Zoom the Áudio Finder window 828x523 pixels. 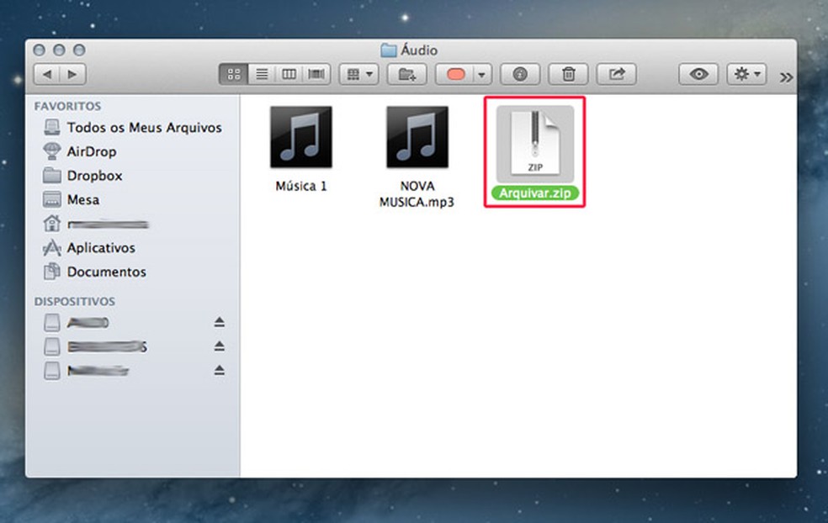pos(79,50)
